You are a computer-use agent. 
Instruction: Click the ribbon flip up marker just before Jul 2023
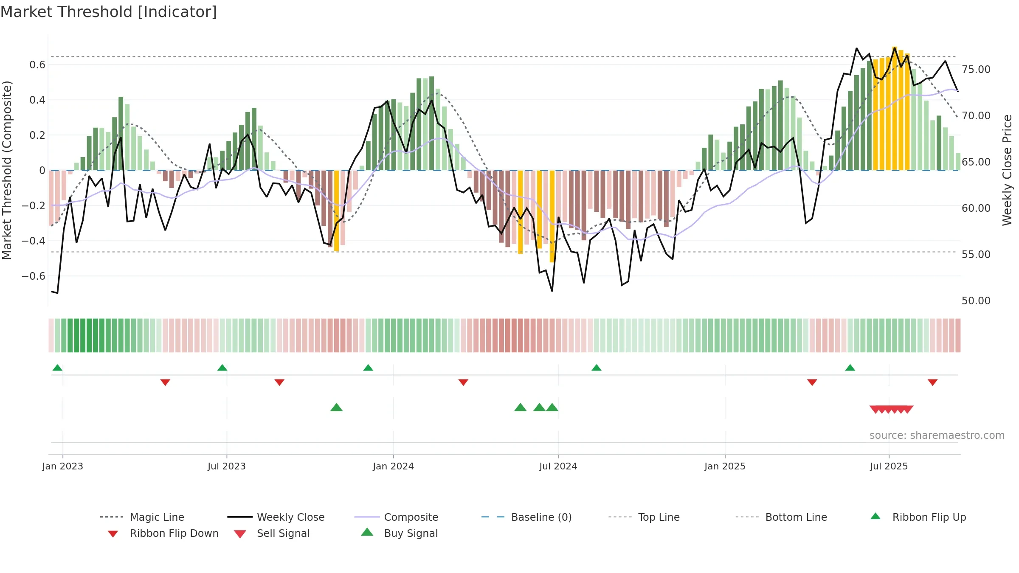222,368
